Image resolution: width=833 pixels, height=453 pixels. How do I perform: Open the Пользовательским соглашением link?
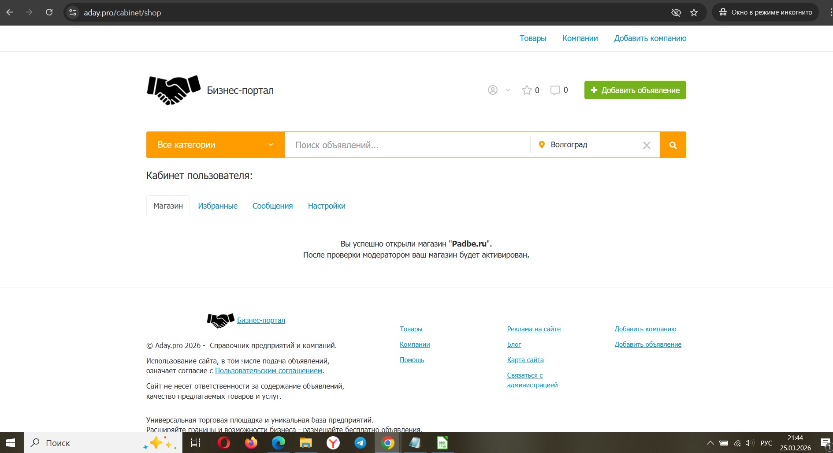[x=268, y=371]
